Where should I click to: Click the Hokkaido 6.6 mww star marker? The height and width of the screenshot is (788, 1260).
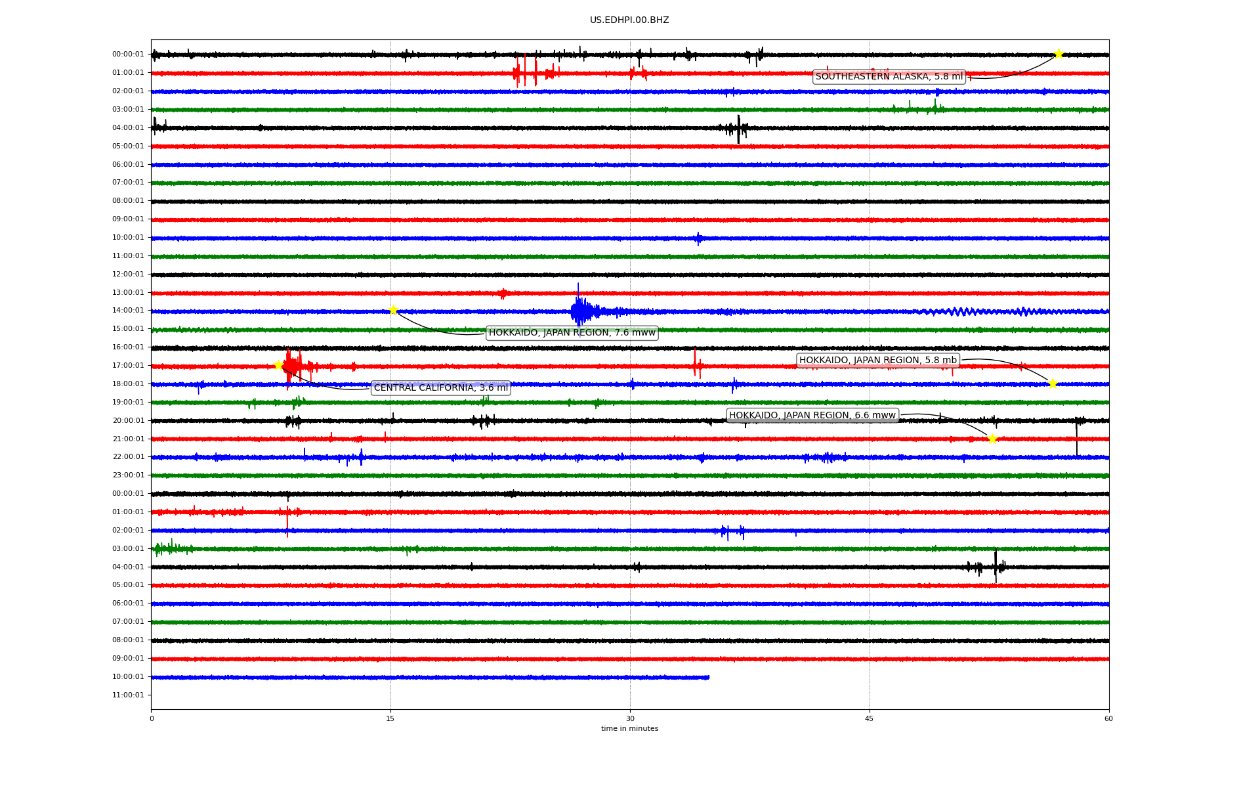[992, 438]
